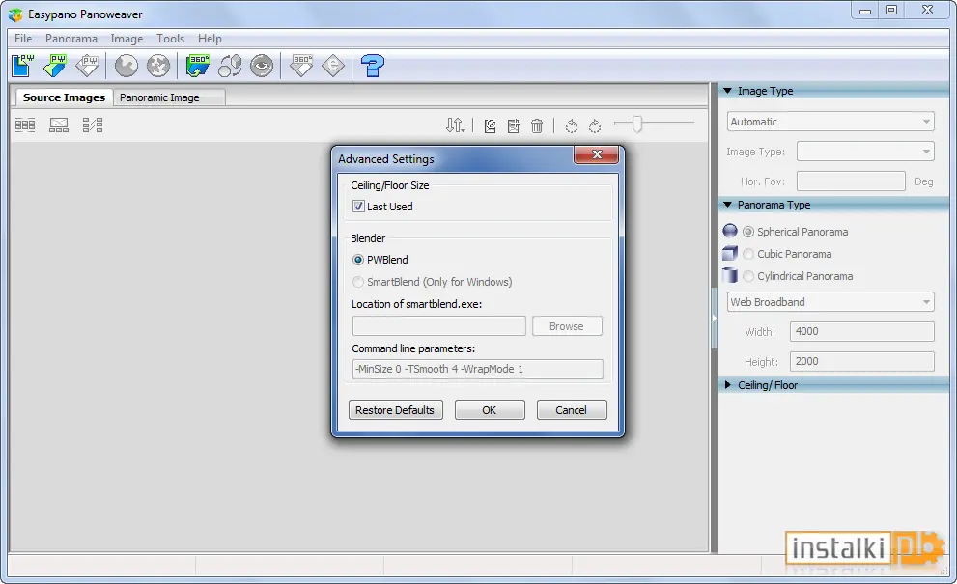The height and width of the screenshot is (584, 957).
Task: Open the Image menu
Action: point(127,39)
